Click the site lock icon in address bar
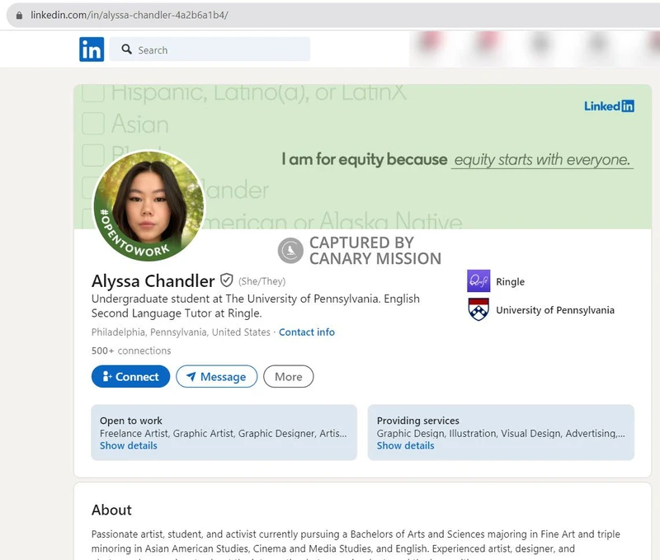This screenshot has width=660, height=560. tap(19, 15)
